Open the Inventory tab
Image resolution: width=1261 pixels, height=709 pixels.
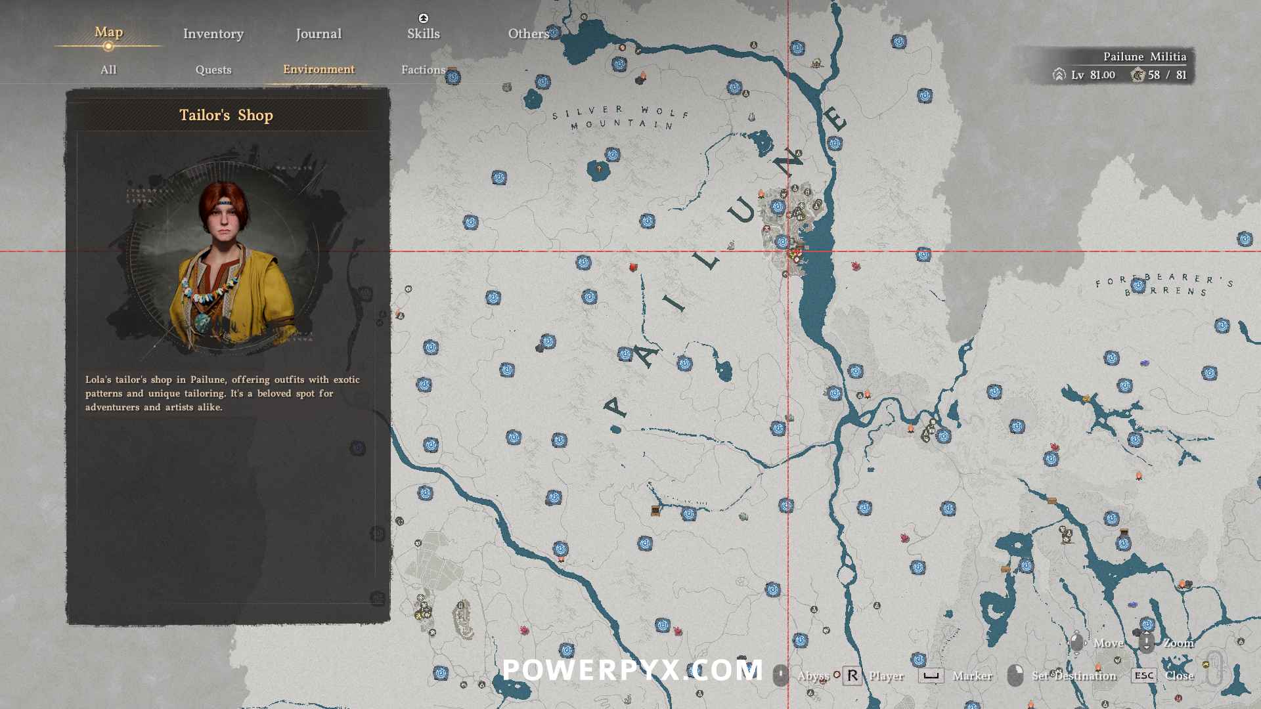[213, 33]
